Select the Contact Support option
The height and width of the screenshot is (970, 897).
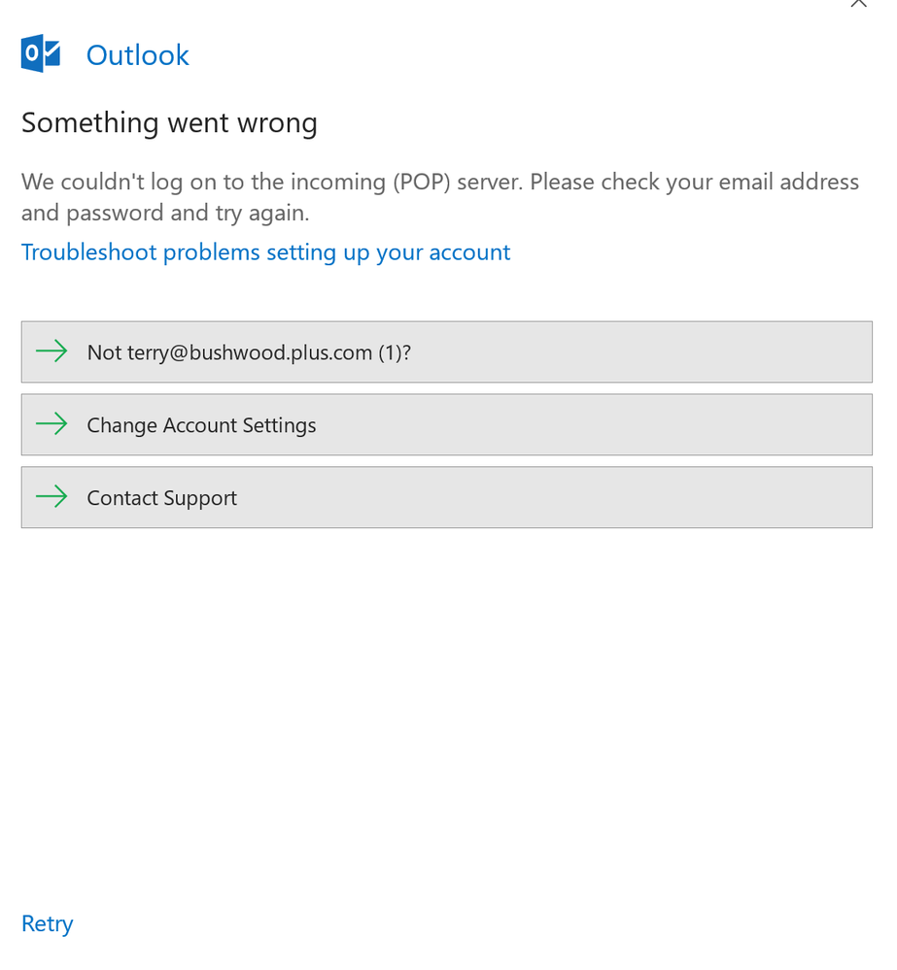[x=446, y=497]
